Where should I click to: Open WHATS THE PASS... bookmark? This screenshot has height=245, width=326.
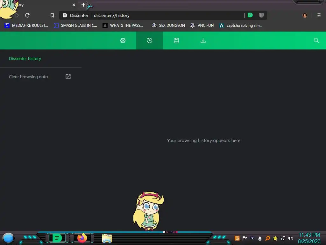click(x=123, y=26)
